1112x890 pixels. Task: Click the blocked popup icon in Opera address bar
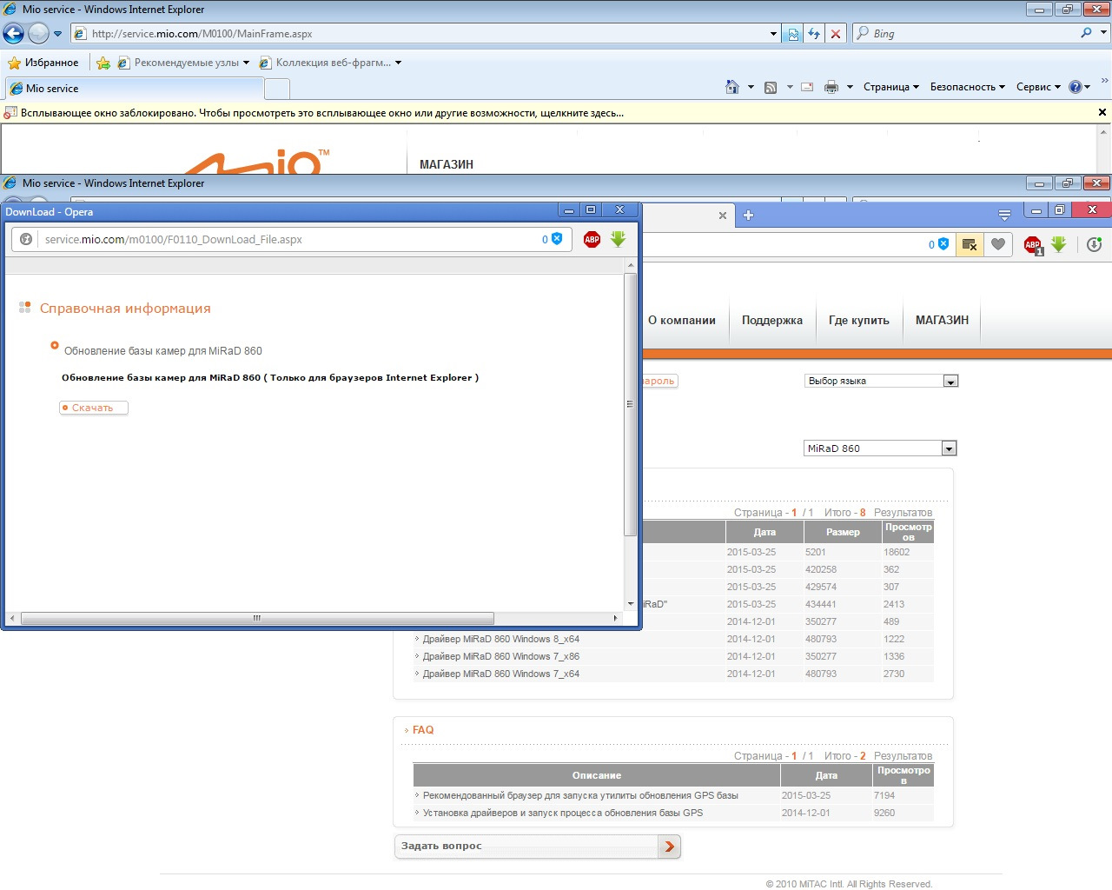pos(969,245)
